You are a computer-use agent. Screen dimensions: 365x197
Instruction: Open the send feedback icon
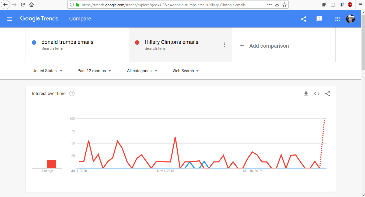click(x=319, y=19)
